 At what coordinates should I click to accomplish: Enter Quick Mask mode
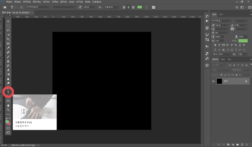point(8,128)
